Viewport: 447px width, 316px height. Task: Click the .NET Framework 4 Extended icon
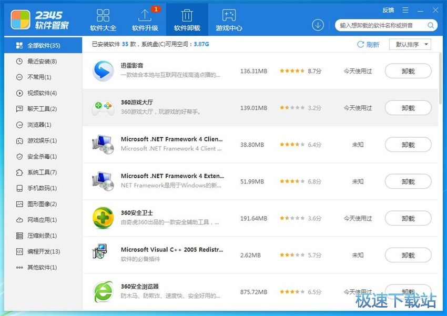coord(103,181)
